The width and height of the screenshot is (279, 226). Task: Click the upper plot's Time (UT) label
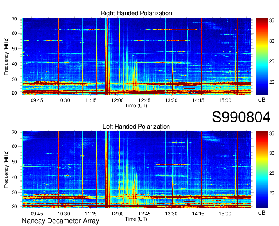[136, 106]
